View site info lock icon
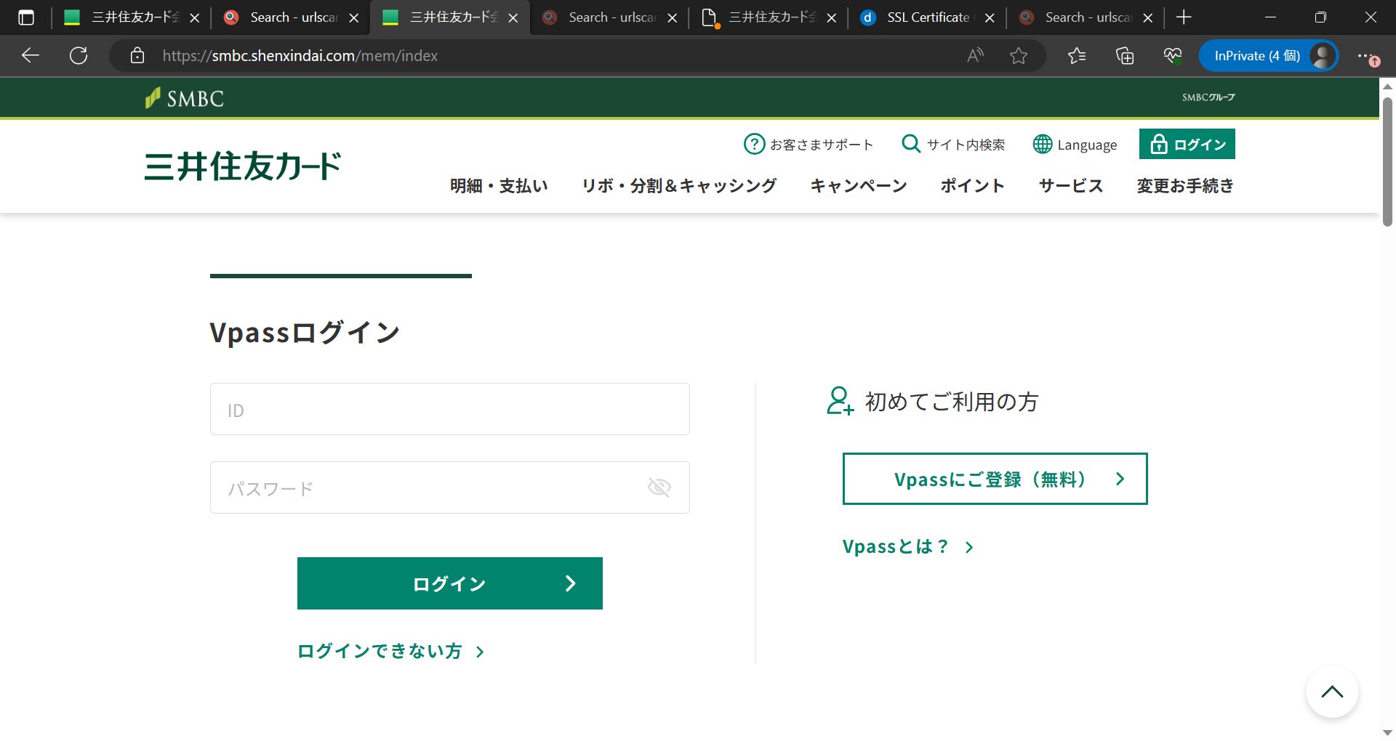Viewport: 1396px width, 741px height. click(137, 55)
